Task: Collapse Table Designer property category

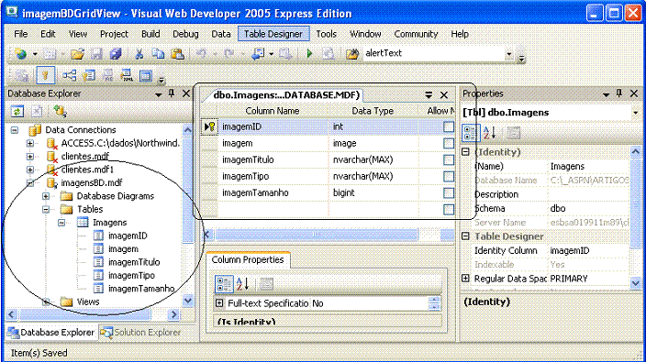Action: coord(465,236)
